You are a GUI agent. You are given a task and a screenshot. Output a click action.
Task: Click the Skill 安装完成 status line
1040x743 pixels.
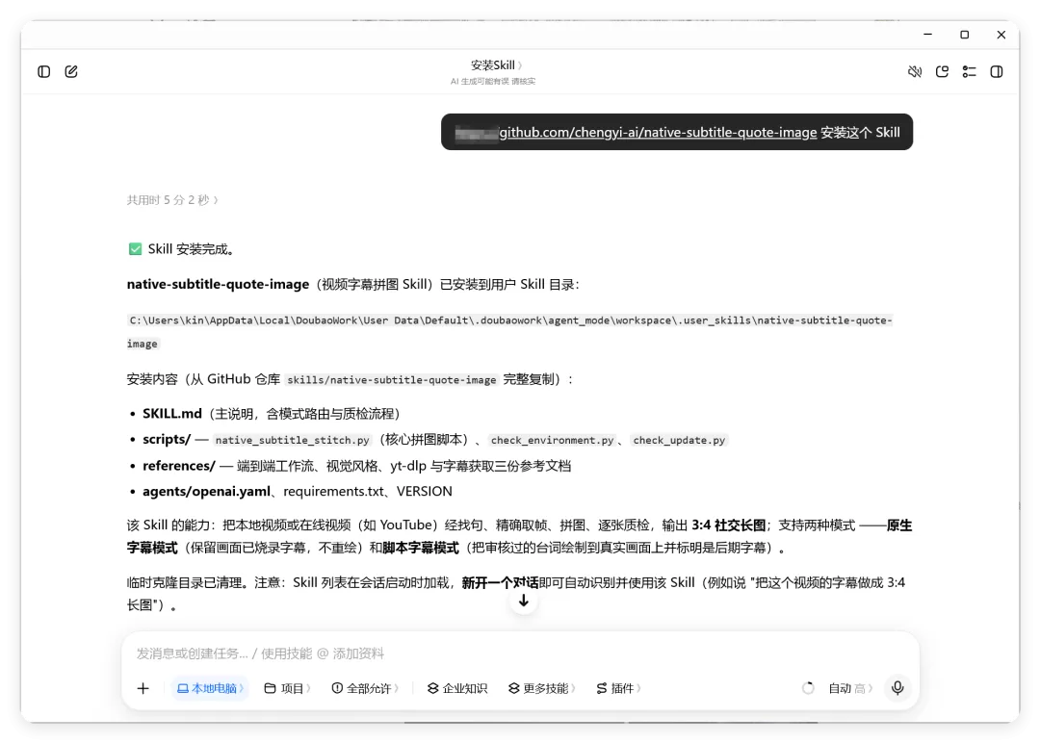(181, 249)
